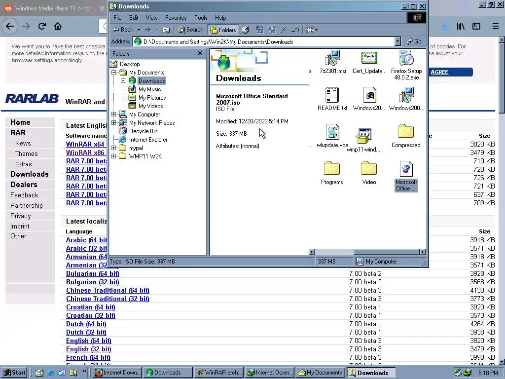Select My Pictures in the folder tree

click(152, 98)
